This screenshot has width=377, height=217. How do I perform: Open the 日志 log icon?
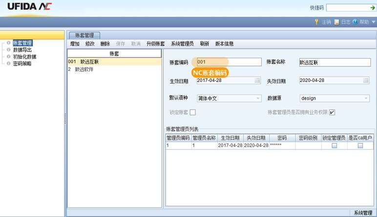pyautogui.click(x=336, y=22)
